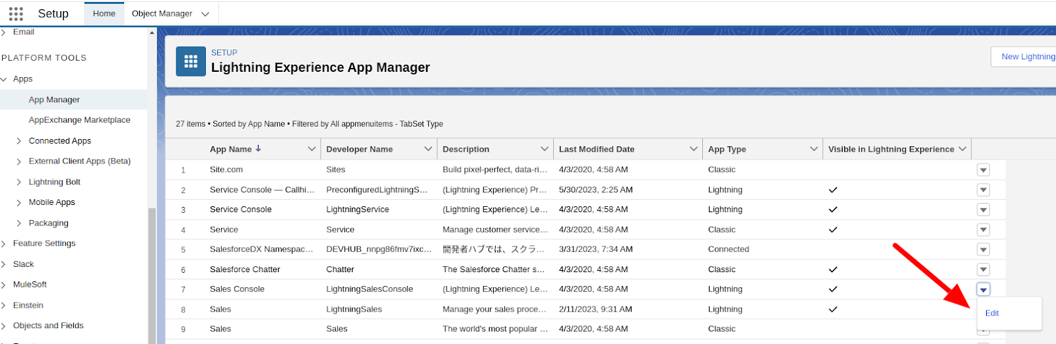Image resolution: width=1056 pixels, height=344 pixels.
Task: Expand Feature Settings section
Action: 4,244
